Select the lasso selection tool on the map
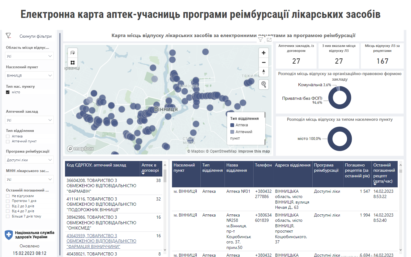This screenshot has width=411, height=257. (x=73, y=53)
